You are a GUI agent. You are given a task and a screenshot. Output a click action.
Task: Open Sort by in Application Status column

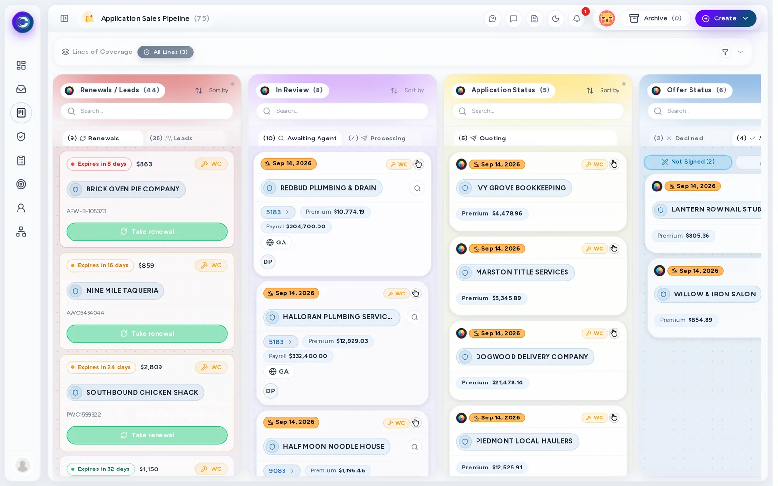pos(603,90)
